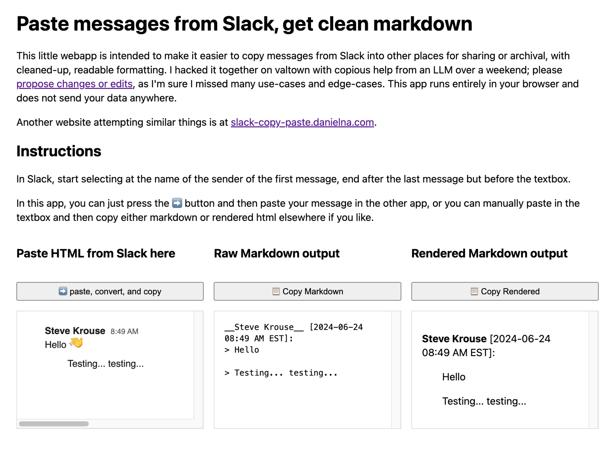Click the clipboard icon beside Copy Markdown
The height and width of the screenshot is (450, 610).
click(276, 291)
